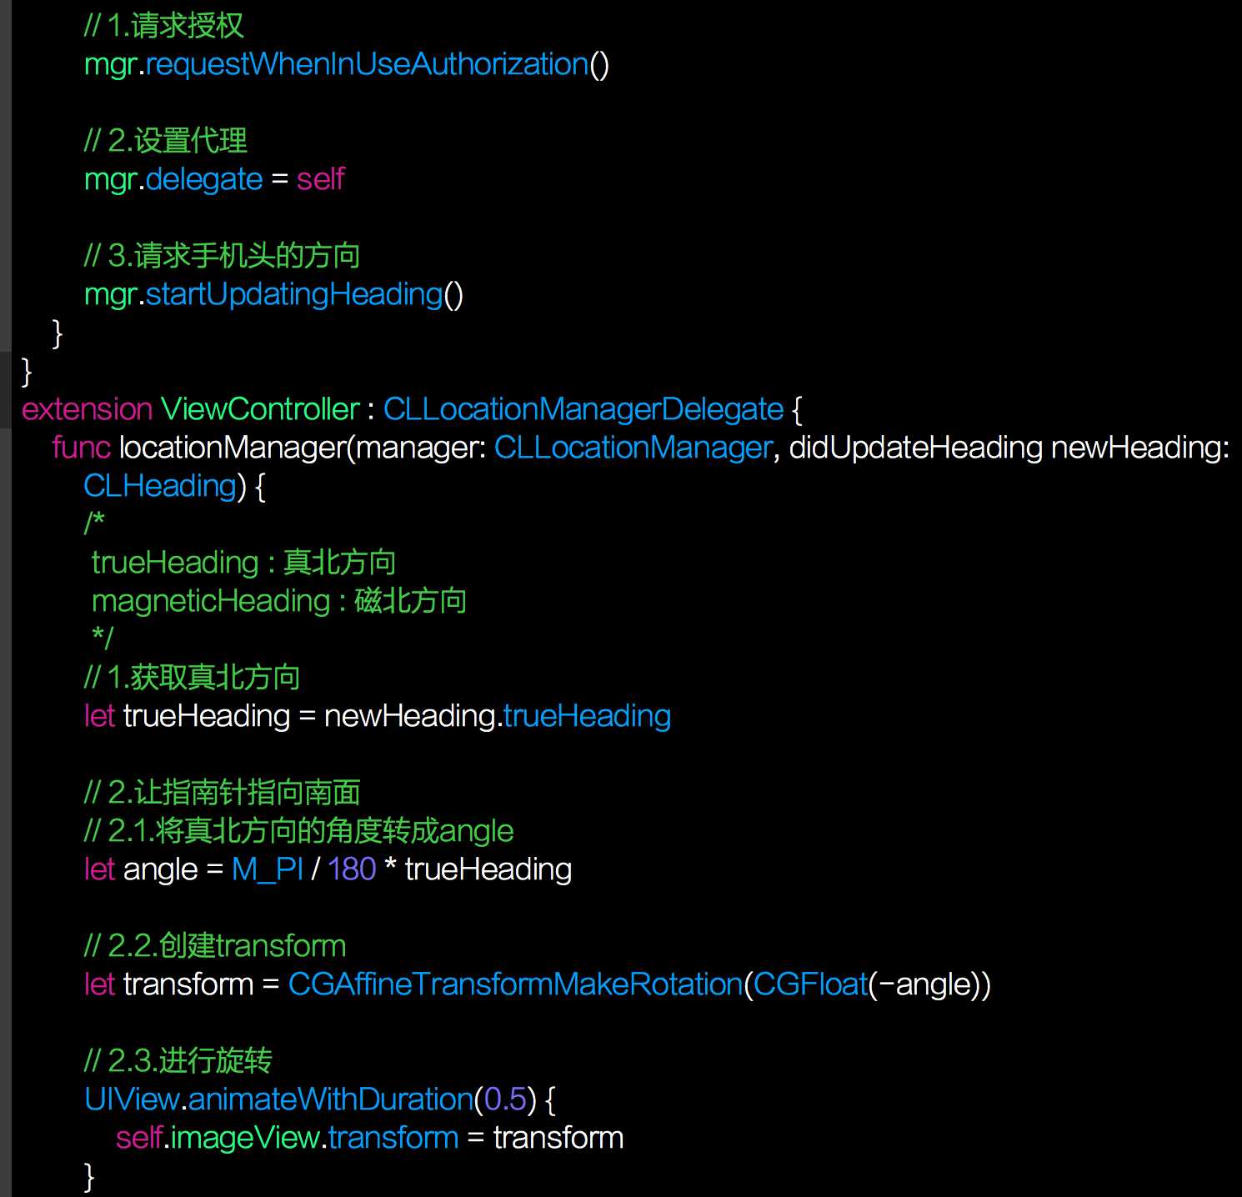Viewport: 1242px width, 1197px height.
Task: Click 'CLHeading' type name
Action: pos(160,486)
